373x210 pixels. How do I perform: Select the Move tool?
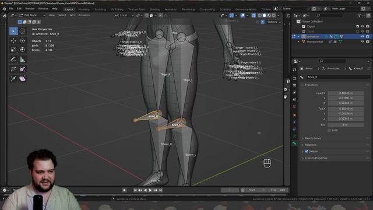(13, 41)
